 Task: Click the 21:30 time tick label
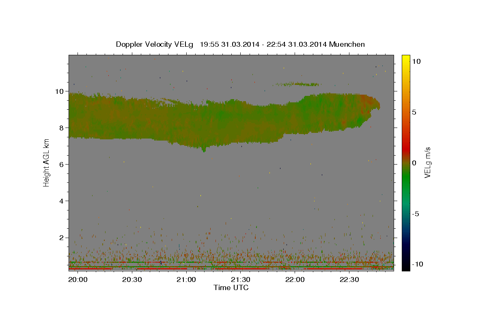point(241,280)
